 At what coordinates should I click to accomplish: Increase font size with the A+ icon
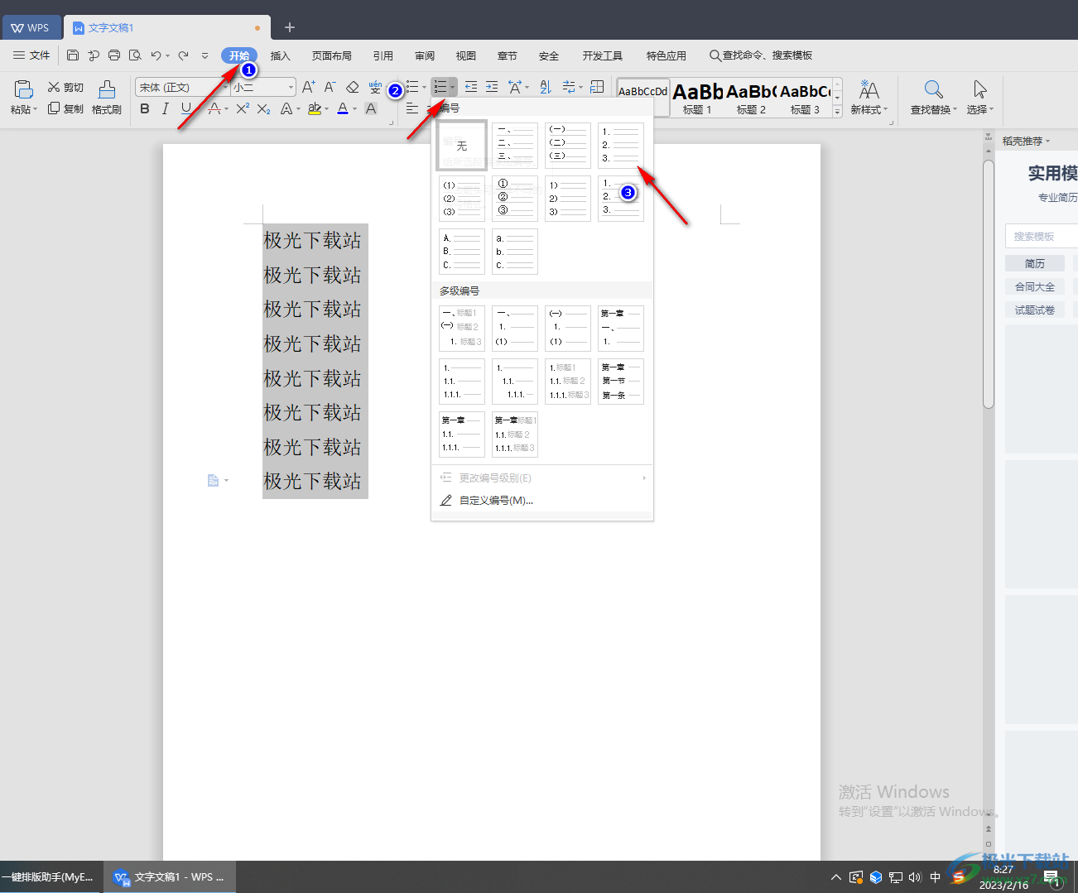[x=308, y=87]
